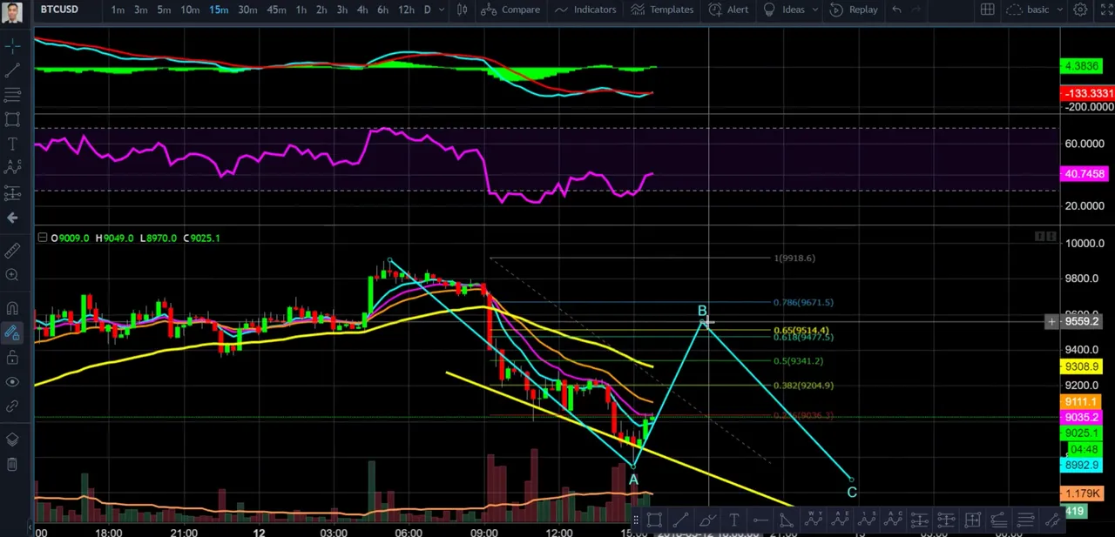Select the crosshair cursor tool
1115x537 pixels.
point(12,45)
